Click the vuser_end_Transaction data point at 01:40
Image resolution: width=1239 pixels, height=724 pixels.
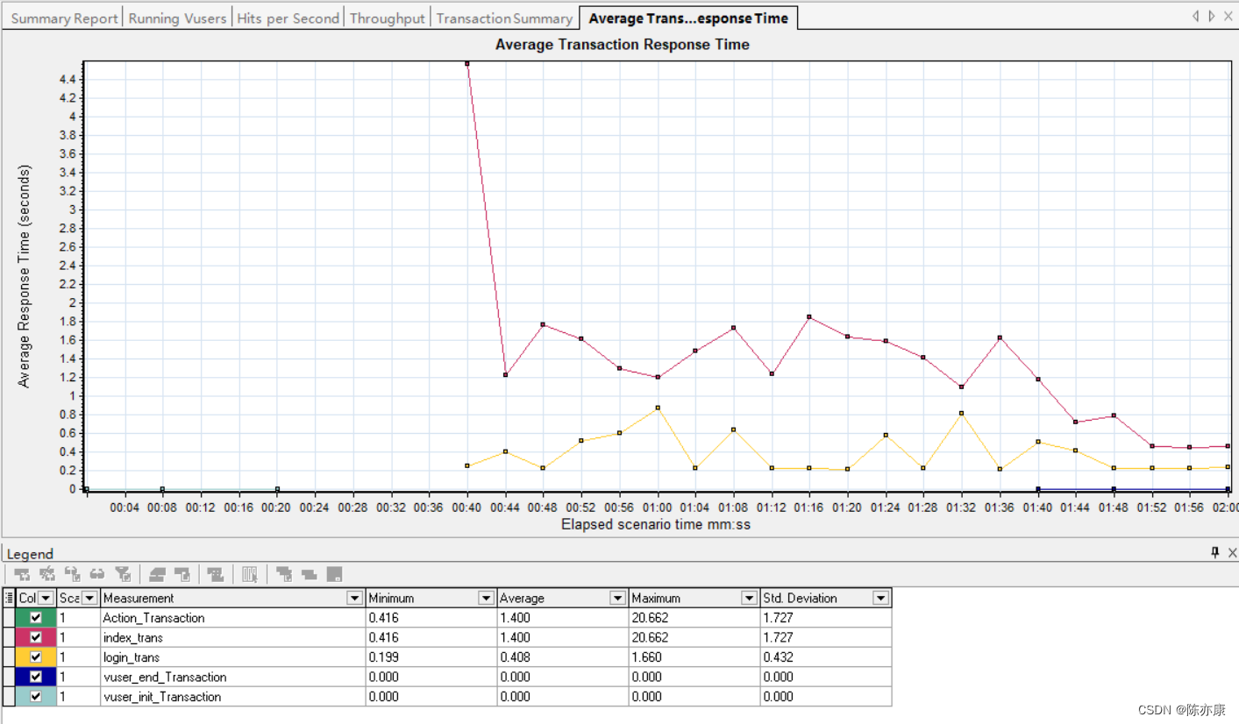(x=1038, y=489)
